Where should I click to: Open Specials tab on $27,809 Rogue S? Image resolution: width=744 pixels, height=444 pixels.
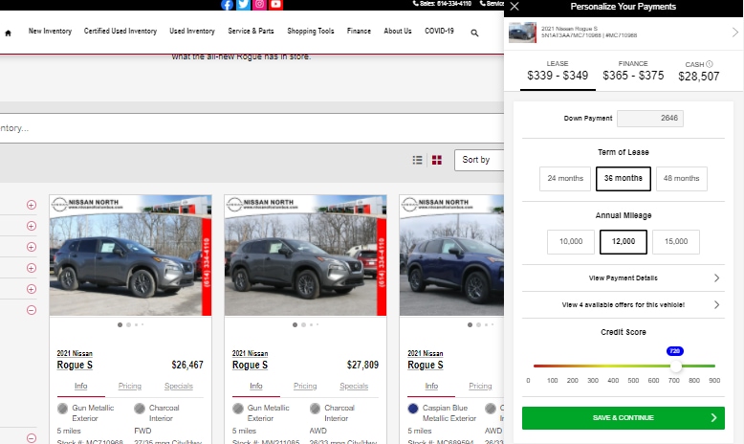coord(354,386)
